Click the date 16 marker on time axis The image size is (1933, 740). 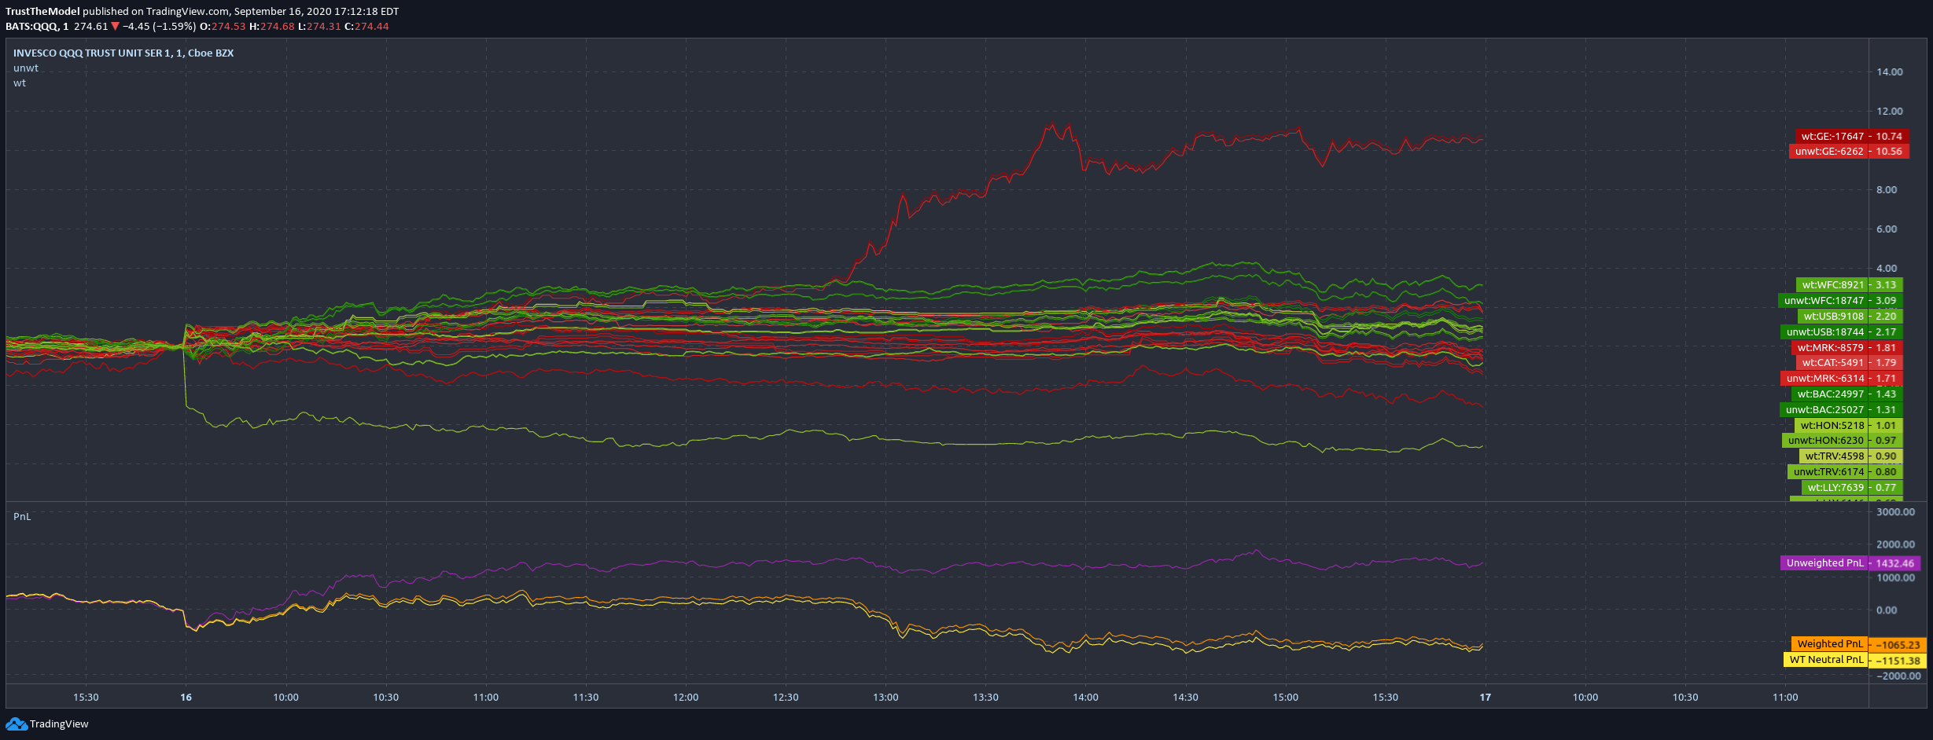click(186, 697)
